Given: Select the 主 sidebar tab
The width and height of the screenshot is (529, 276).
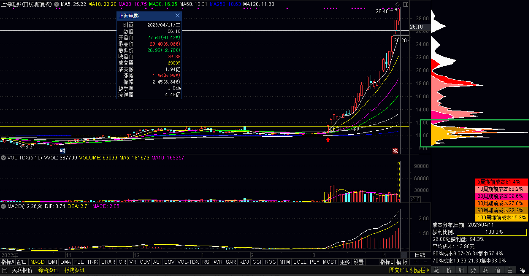Looking at the screenshot, I should click(x=510, y=270).
